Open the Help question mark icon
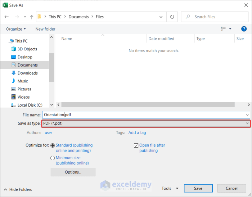Viewport: 252px width, 197px height. click(244, 29)
